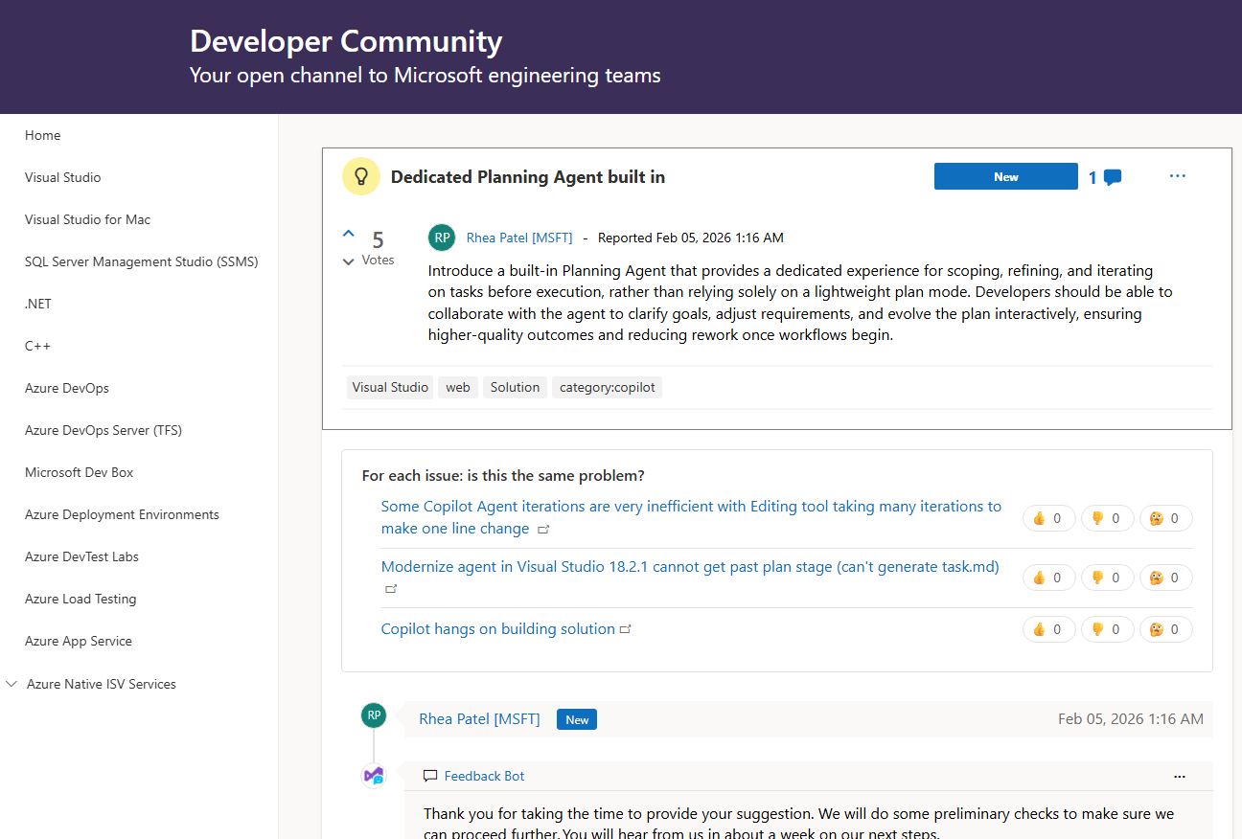Mark 'Copilot hangs on building solution' unsure

click(1166, 629)
